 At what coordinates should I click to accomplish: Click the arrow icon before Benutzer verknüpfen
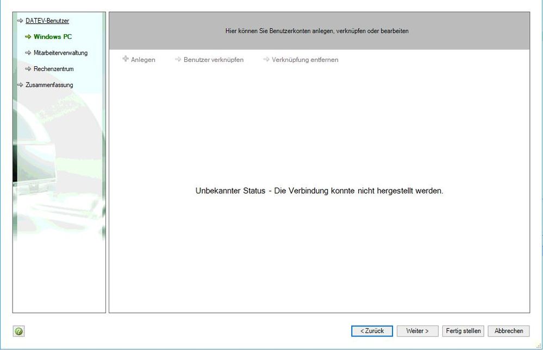(x=178, y=60)
